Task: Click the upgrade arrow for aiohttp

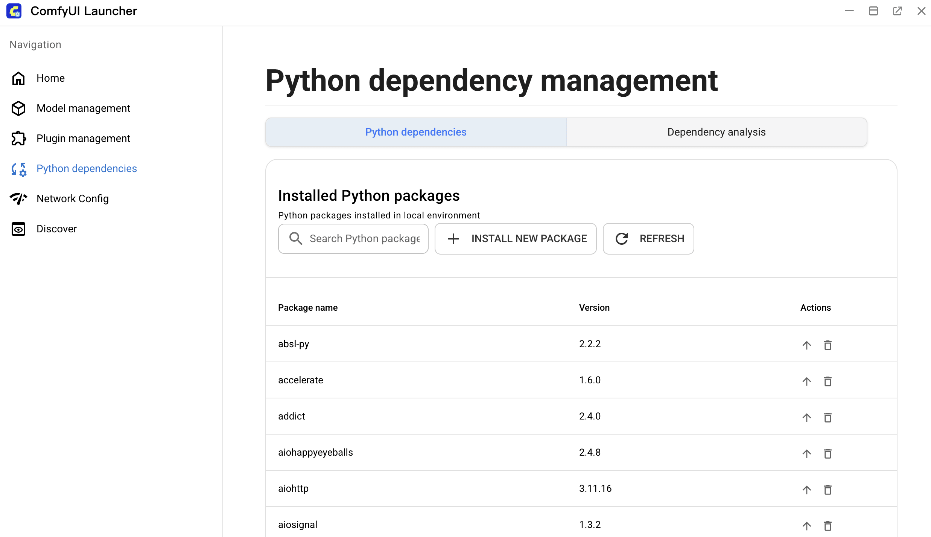Action: (x=806, y=490)
